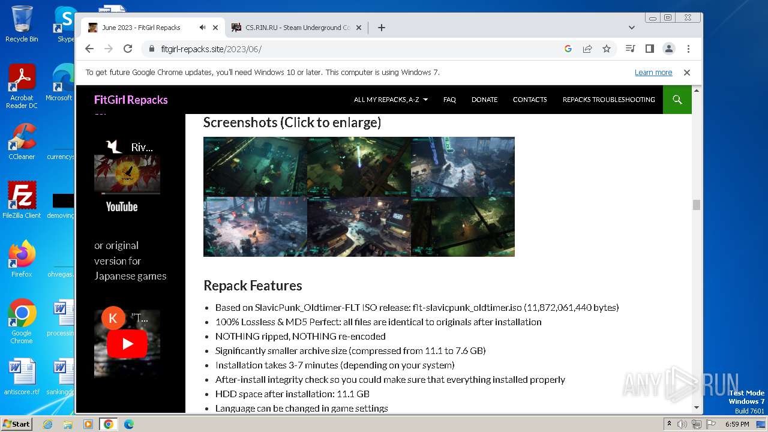Open the Riv... video thumbnail in sidebar

click(x=127, y=174)
